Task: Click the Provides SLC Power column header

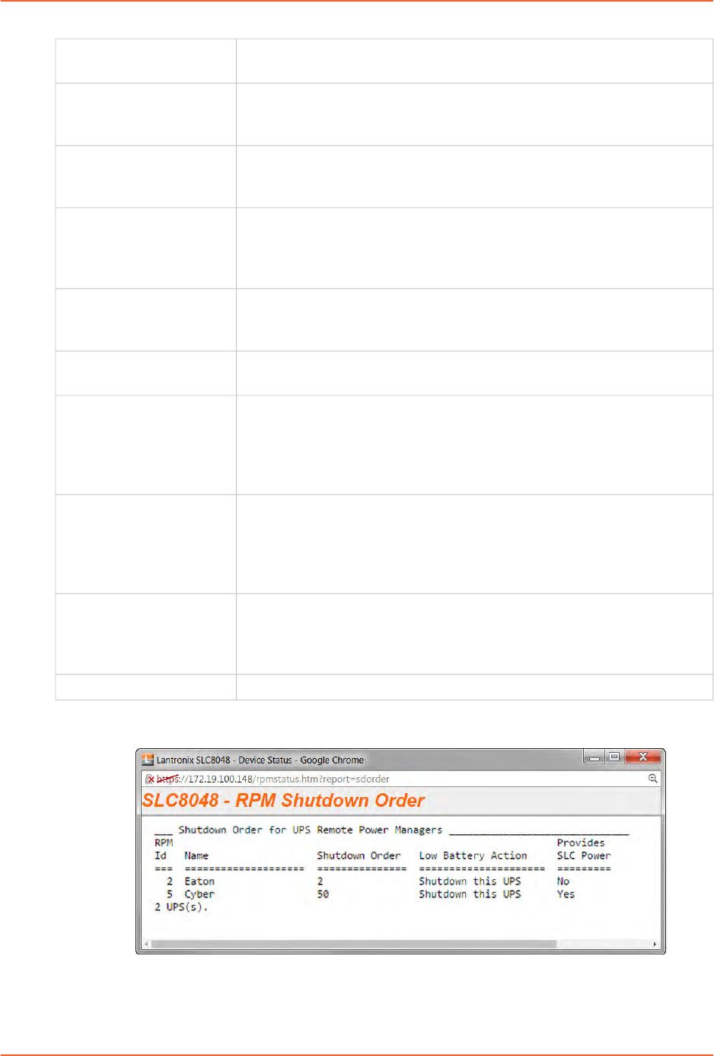Action: pyautogui.click(x=583, y=850)
